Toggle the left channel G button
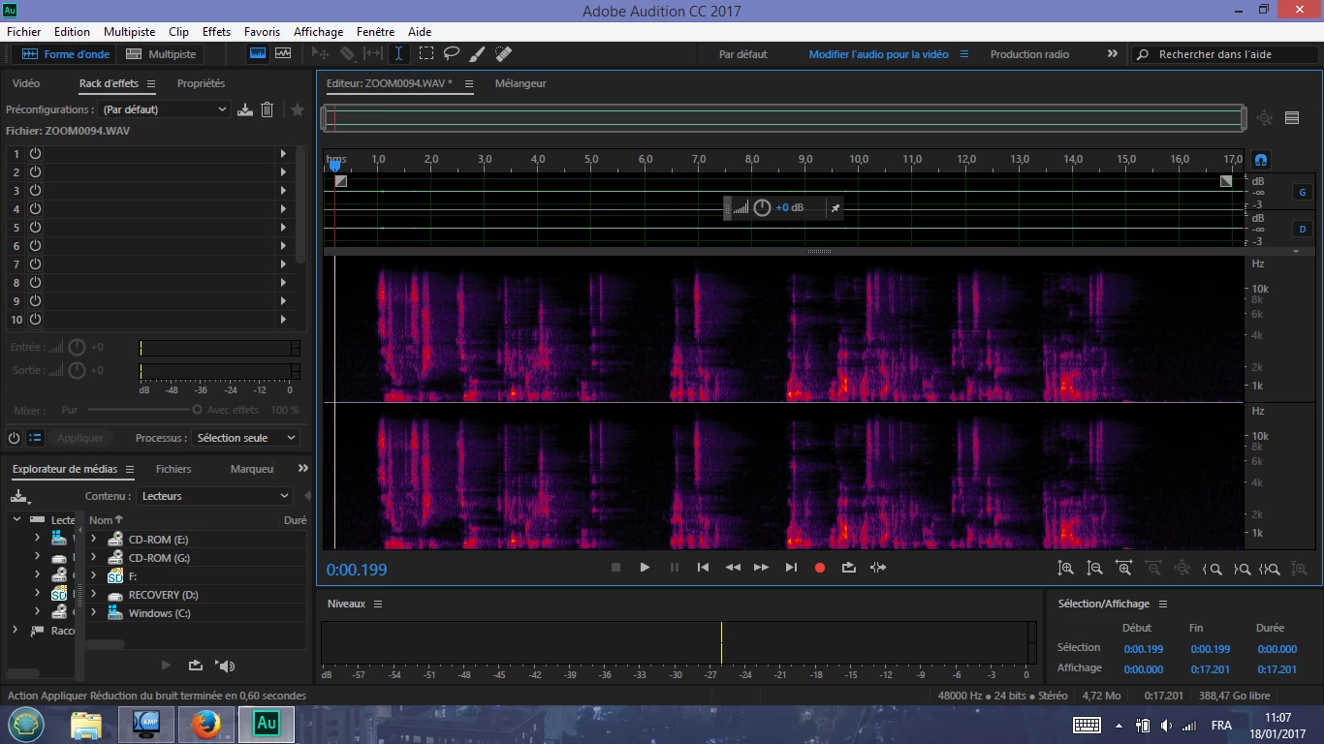Viewport: 1324px width, 744px height. coord(1303,192)
